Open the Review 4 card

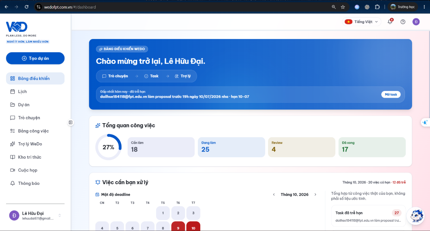tap(302, 147)
